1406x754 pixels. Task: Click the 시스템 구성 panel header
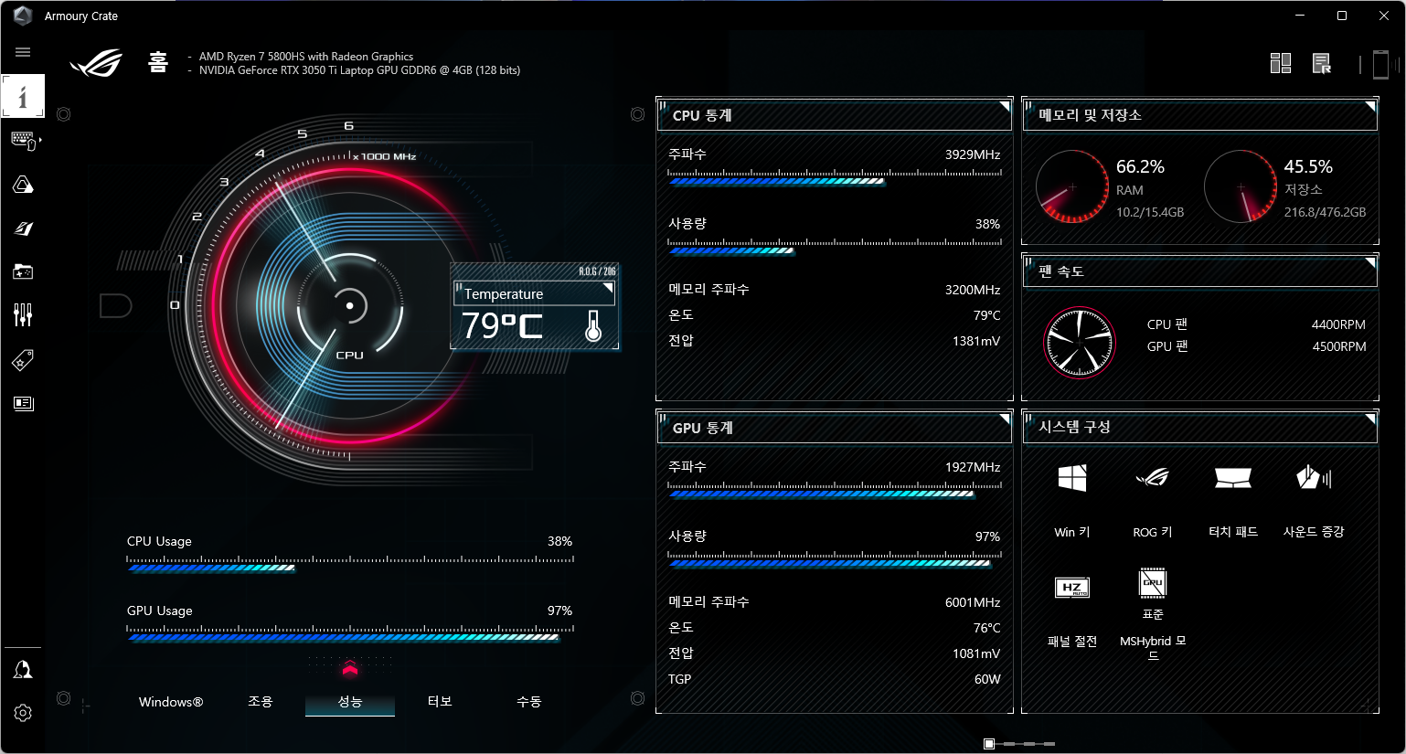click(1200, 427)
